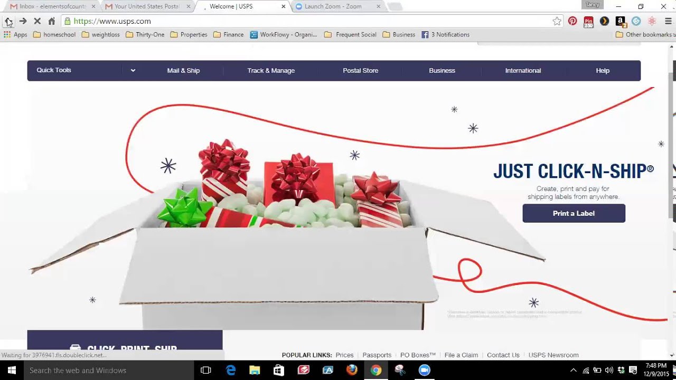
Task: Click the browser forward arrow
Action: tap(23, 21)
